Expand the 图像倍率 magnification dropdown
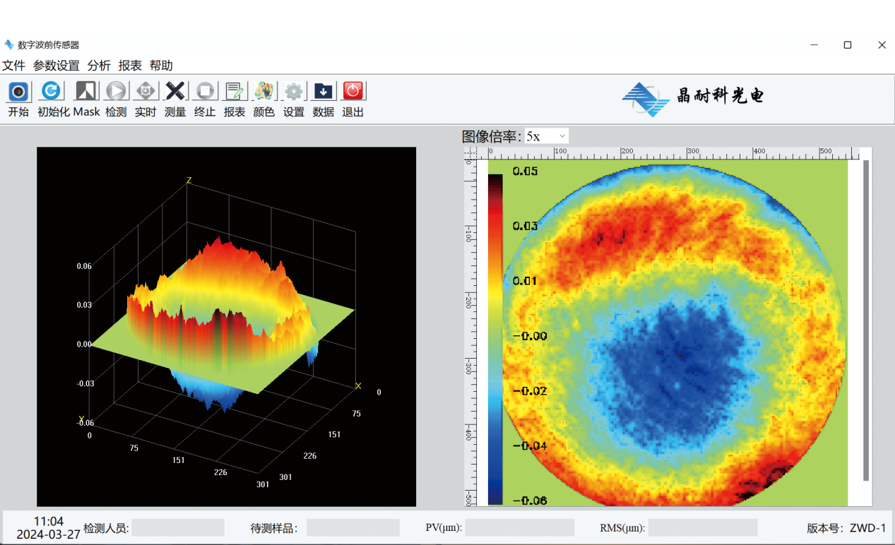Screen dimensions: 895x545 (x=547, y=136)
